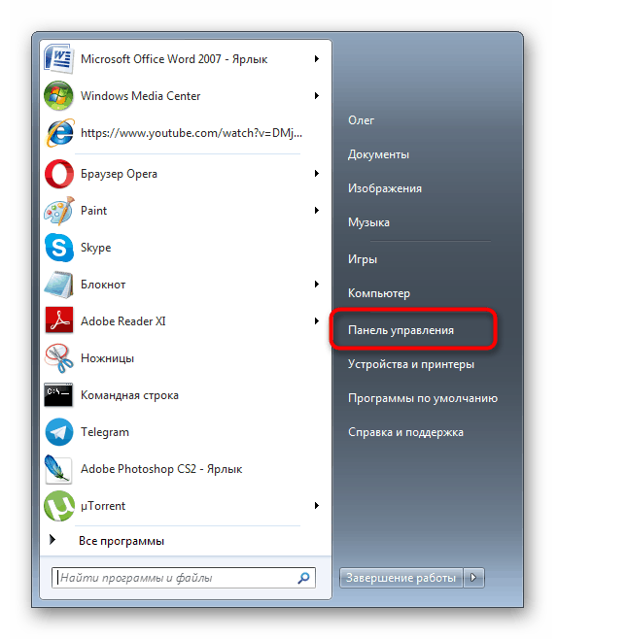Screen dimensions: 627x639
Task: Expand the Браузер Opera jump list arrow
Action: [x=317, y=174]
